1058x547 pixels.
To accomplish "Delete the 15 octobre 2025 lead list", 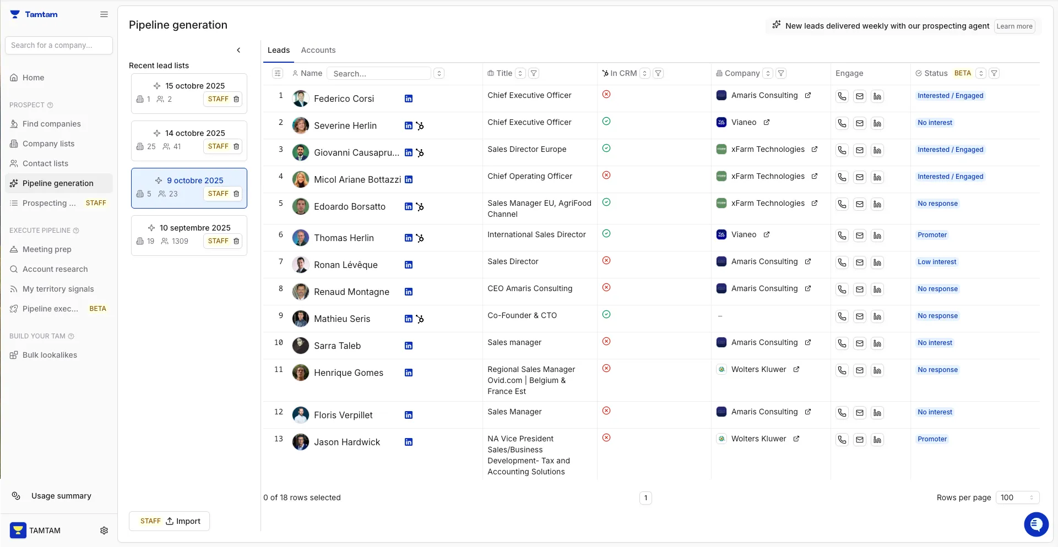I will click(x=236, y=99).
